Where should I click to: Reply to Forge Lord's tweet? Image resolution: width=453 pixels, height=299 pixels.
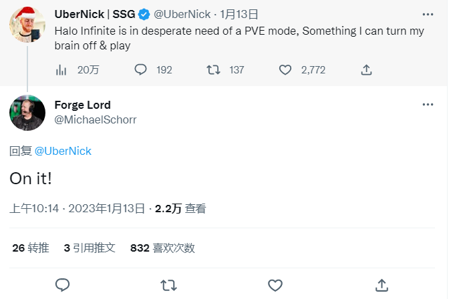click(62, 285)
